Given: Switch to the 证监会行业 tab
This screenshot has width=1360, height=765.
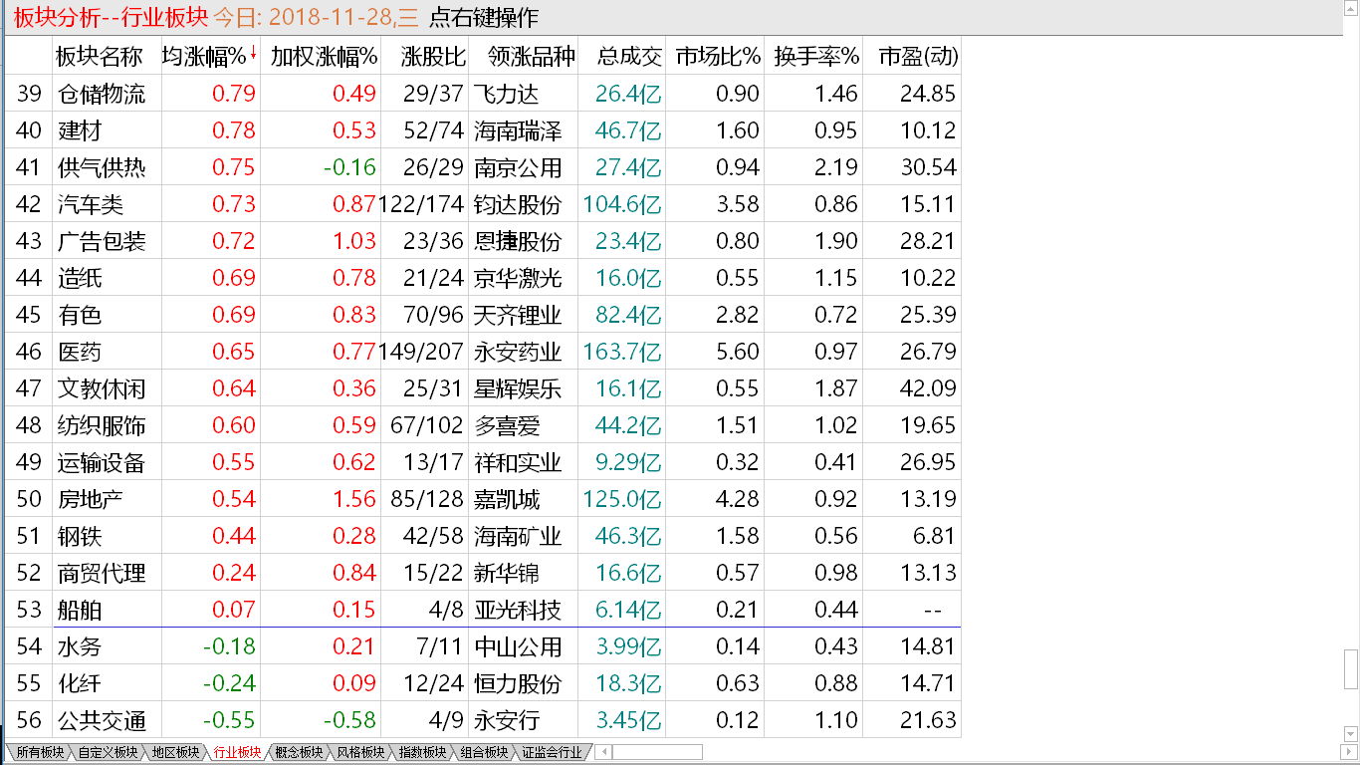Looking at the screenshot, I should point(551,753).
